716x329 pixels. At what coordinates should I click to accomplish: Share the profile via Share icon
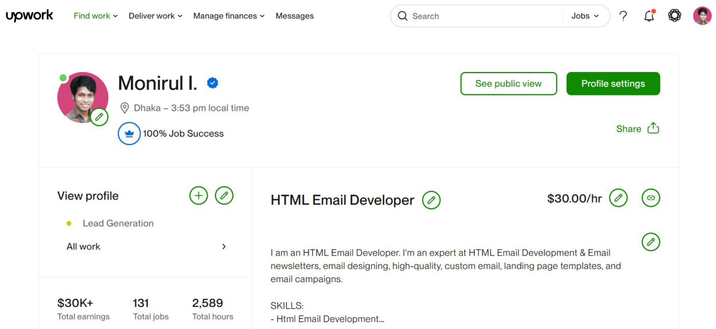tap(653, 128)
